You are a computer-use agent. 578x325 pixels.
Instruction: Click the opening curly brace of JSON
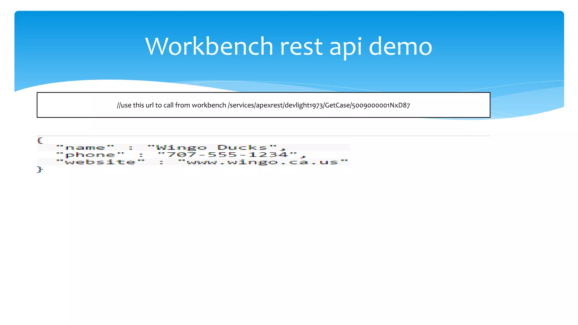[x=40, y=140]
